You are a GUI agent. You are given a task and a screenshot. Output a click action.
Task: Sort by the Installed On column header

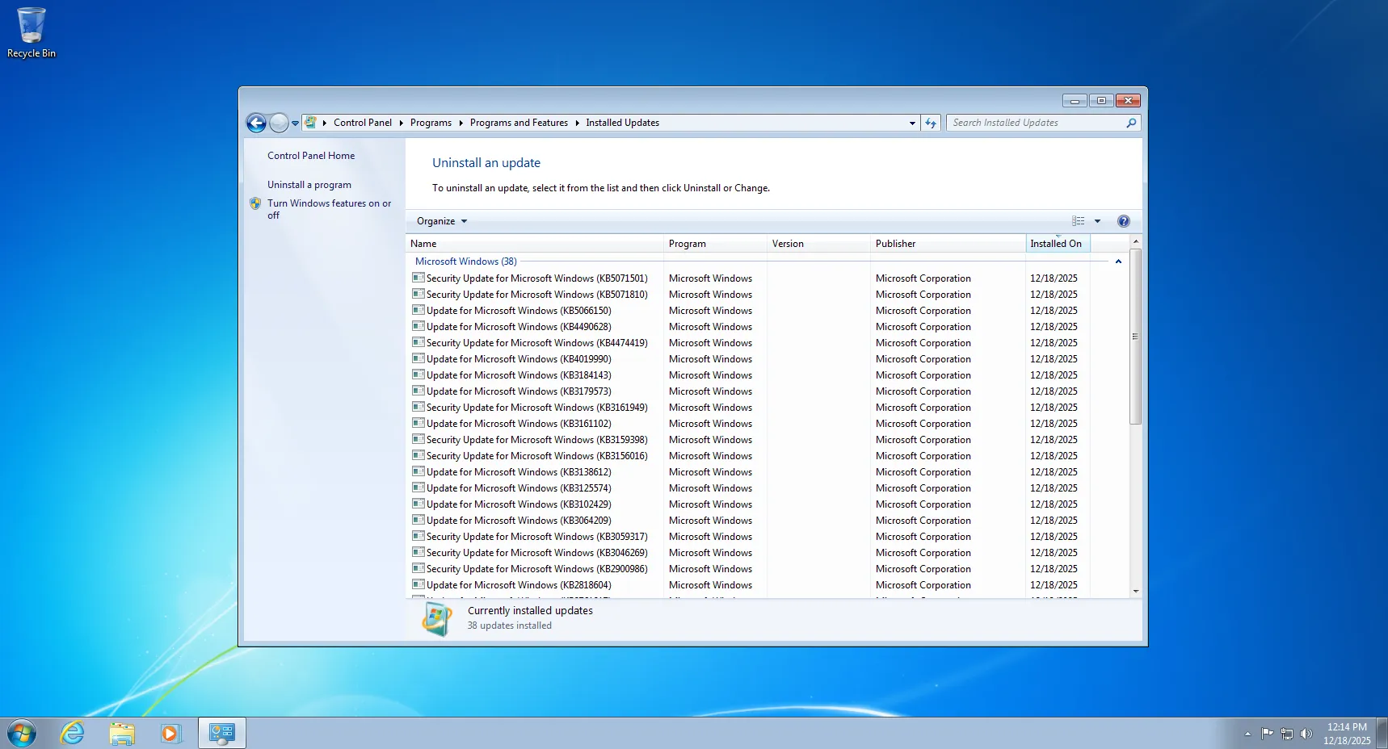pyautogui.click(x=1058, y=244)
